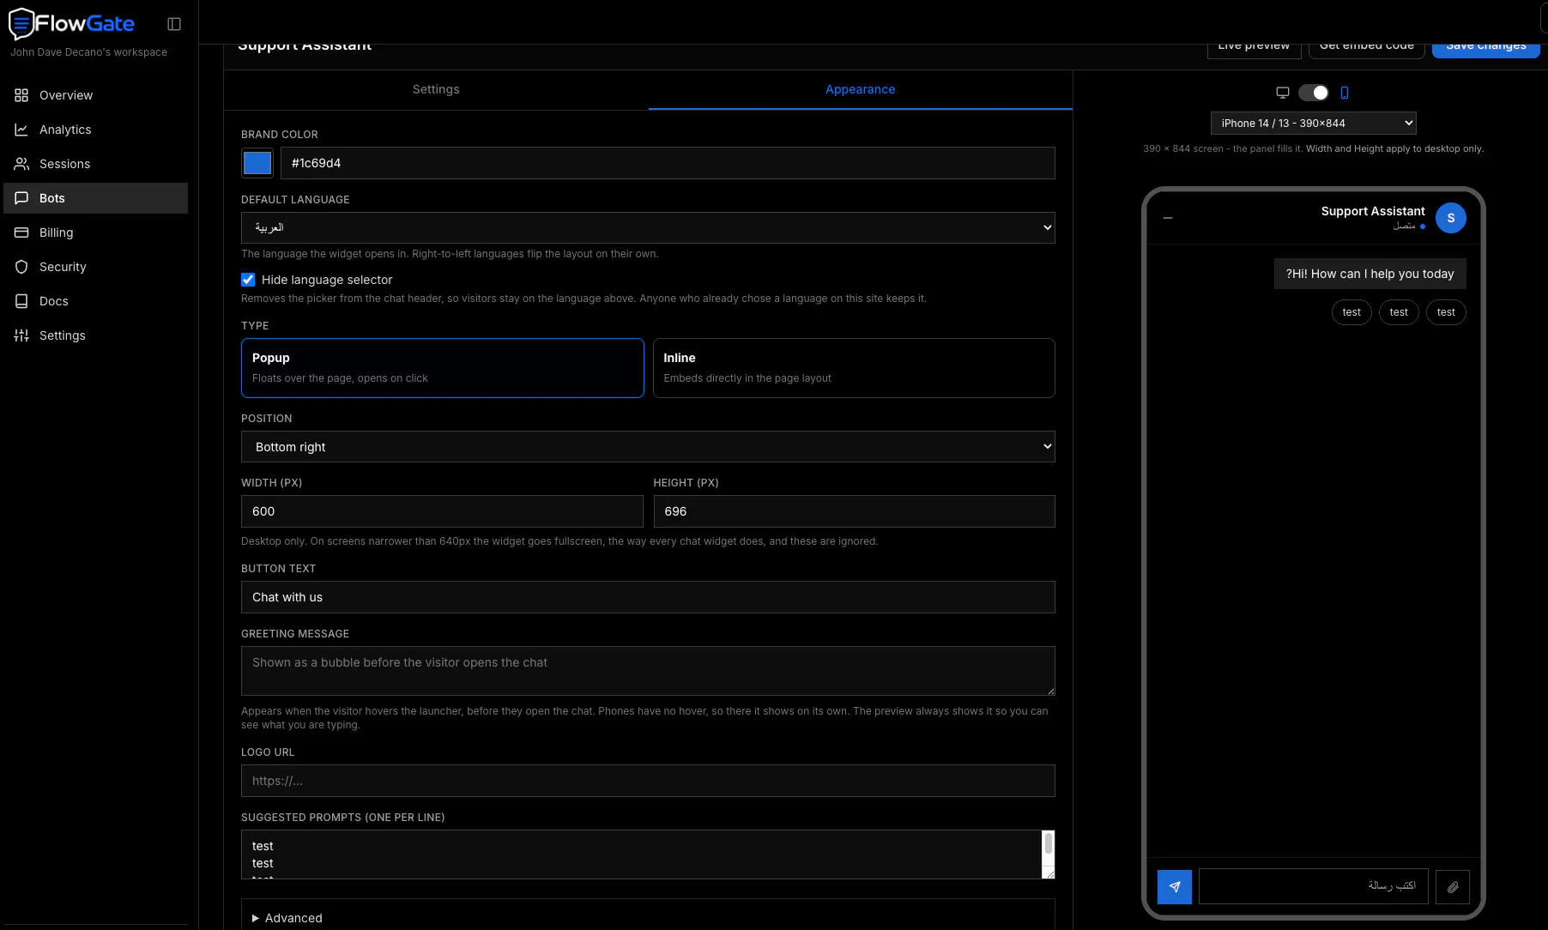
Task: Open Billing in the sidebar
Action: (96, 232)
